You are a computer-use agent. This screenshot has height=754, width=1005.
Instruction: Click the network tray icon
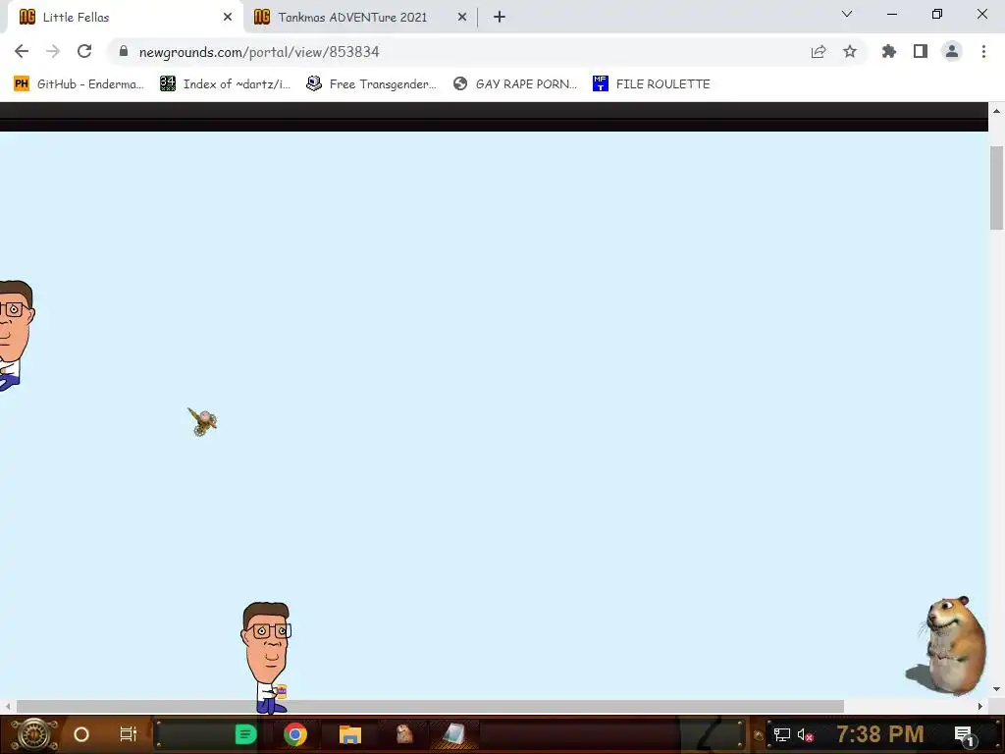point(781,734)
